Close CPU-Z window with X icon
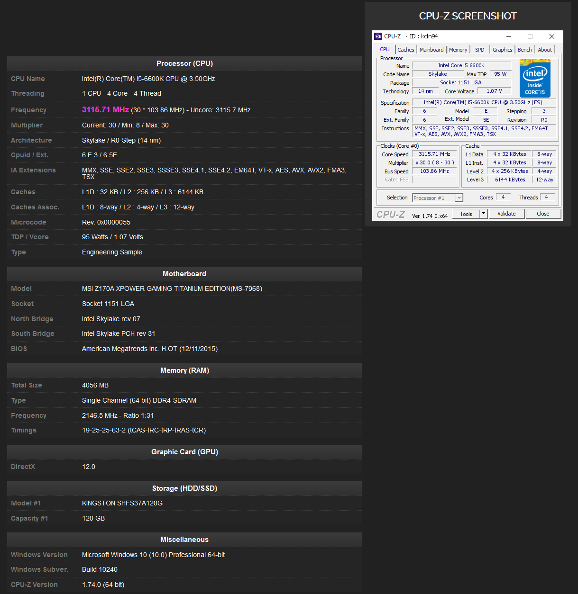The width and height of the screenshot is (578, 594). tap(552, 36)
